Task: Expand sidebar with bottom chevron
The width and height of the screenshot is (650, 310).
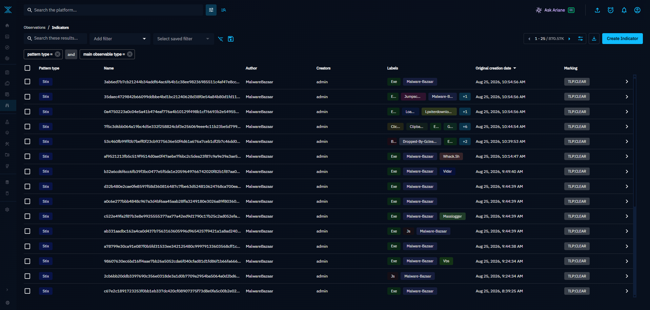Action: [x=7, y=290]
